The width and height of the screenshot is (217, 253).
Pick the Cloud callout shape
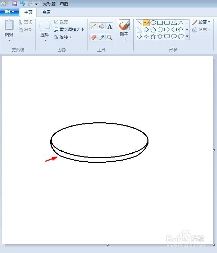pyautogui.click(x=181, y=37)
